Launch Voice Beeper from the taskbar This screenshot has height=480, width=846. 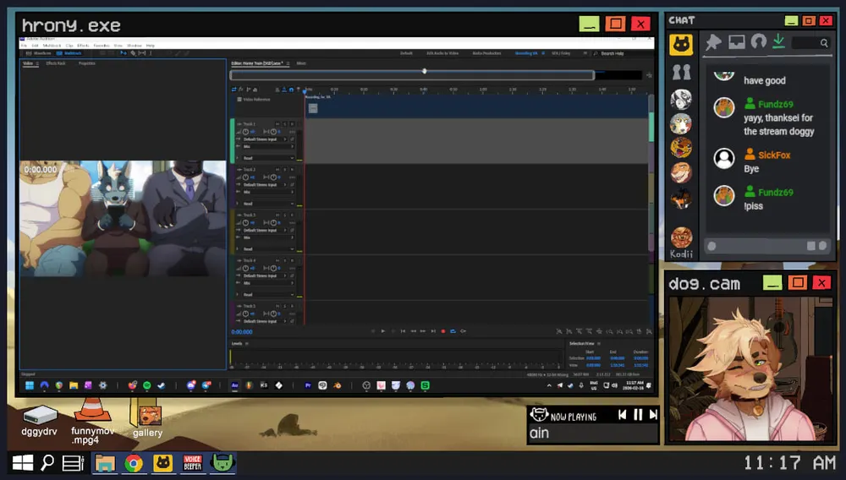[192, 462]
